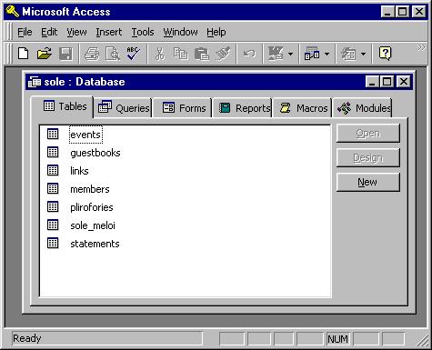Select the guestbooks table name
The image size is (432, 350).
pyautogui.click(x=95, y=153)
